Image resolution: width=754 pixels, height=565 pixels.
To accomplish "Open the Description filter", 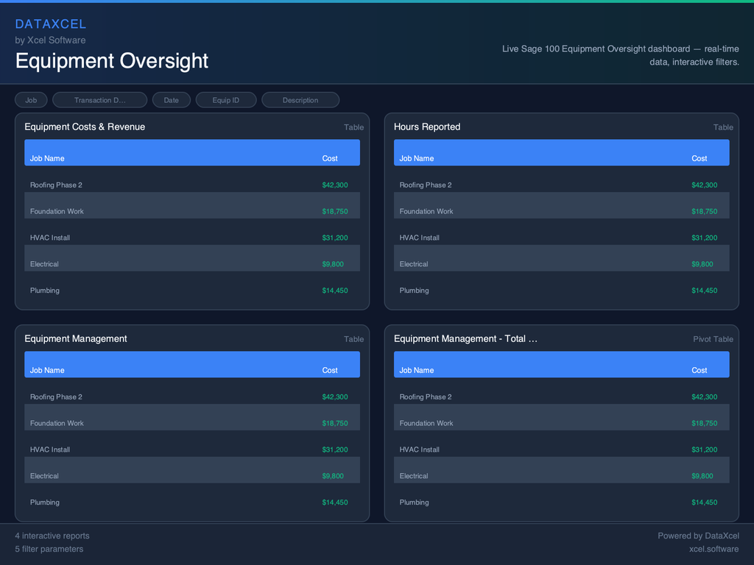I will (x=300, y=99).
